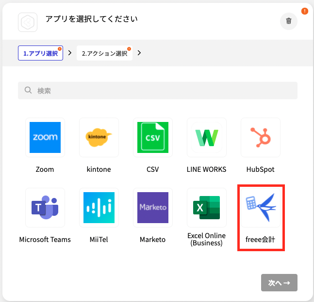Click the Marketo label text
Viewport: 314px width, 302px height.
[152, 240]
